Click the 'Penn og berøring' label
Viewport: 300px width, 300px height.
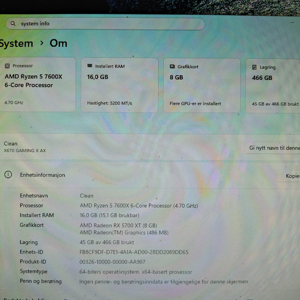coord(41,281)
